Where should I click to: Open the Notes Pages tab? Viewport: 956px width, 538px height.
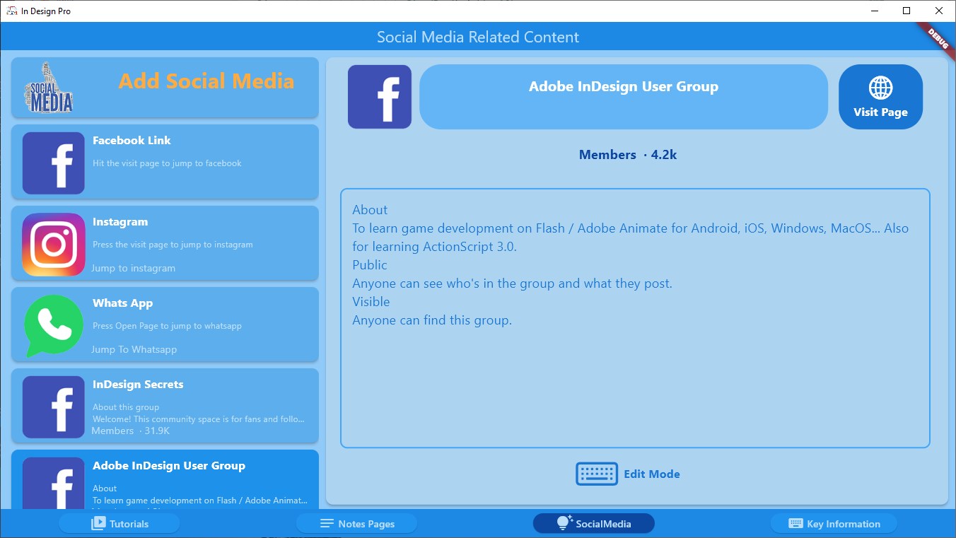tap(356, 523)
